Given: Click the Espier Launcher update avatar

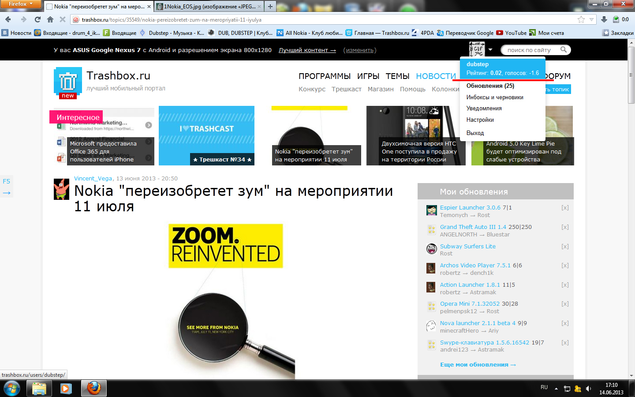Looking at the screenshot, I should click(431, 210).
